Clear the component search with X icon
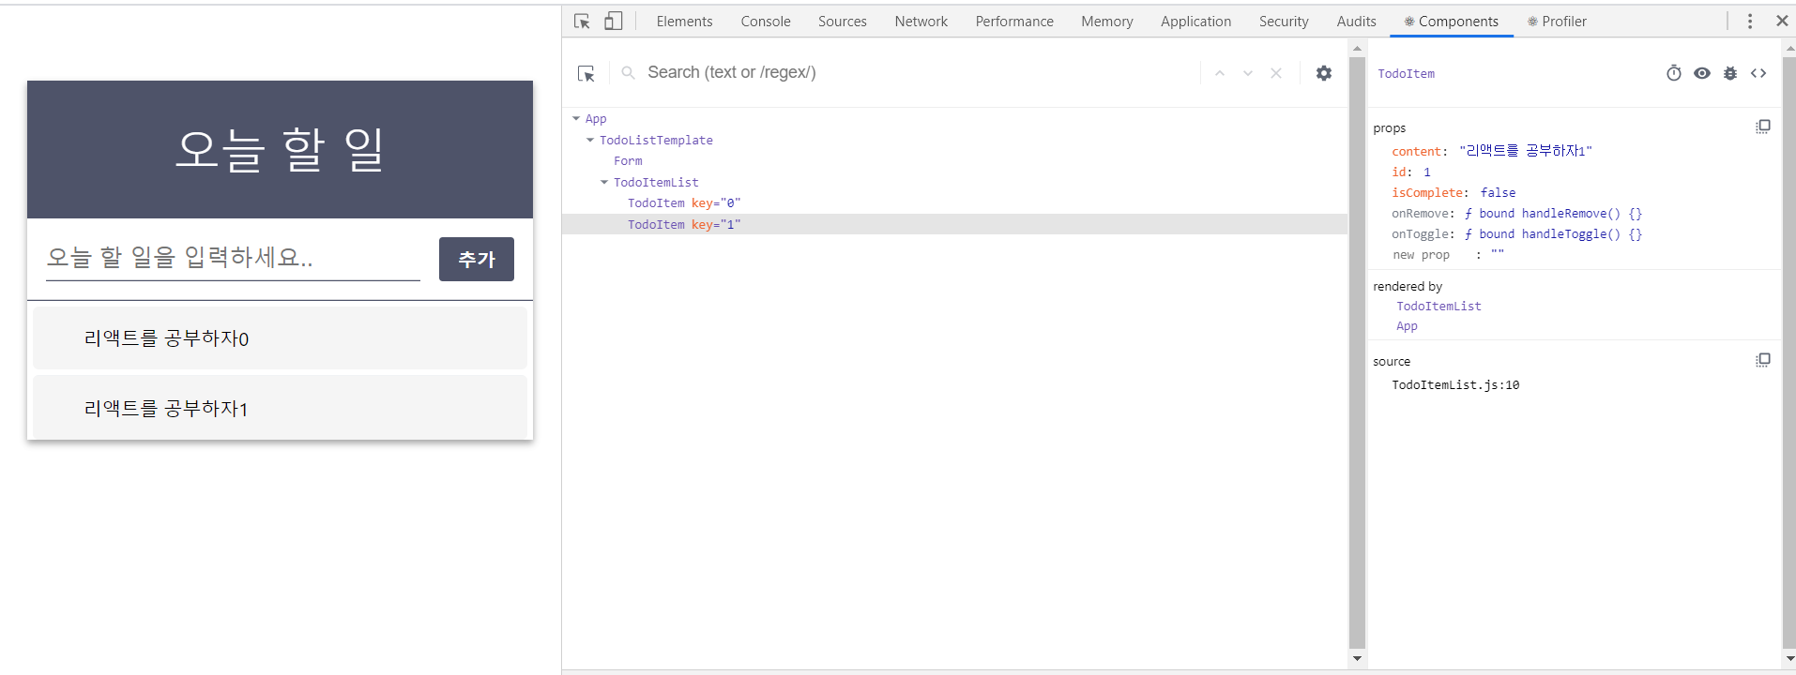 [x=1276, y=73]
